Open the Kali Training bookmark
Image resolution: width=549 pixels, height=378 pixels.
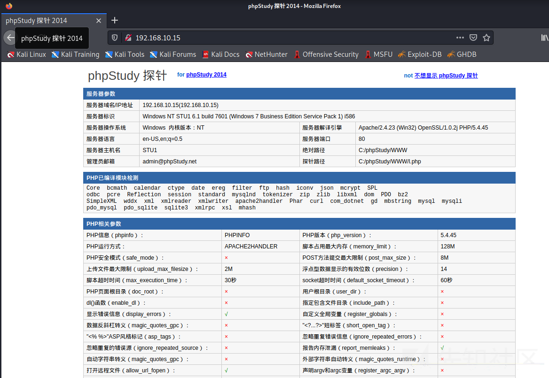(75, 54)
